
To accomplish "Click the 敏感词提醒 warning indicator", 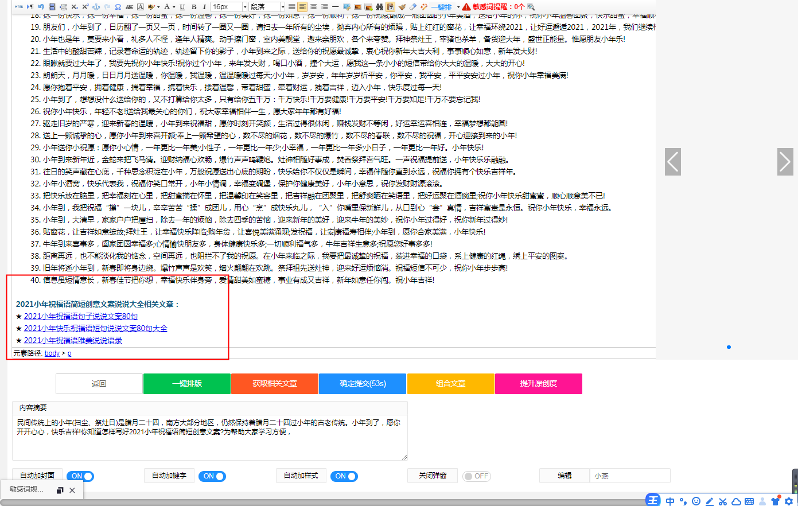I will (493, 7).
